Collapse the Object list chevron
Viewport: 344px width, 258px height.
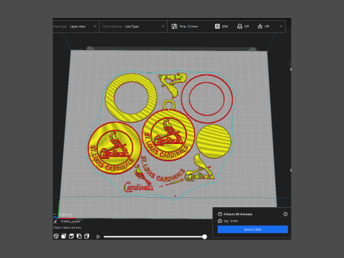(54, 214)
